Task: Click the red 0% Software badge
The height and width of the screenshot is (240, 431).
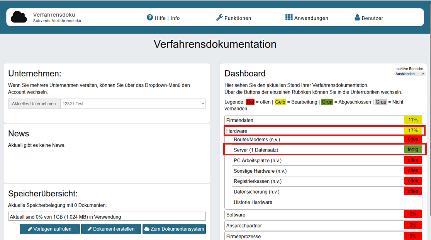Action: (x=413, y=214)
